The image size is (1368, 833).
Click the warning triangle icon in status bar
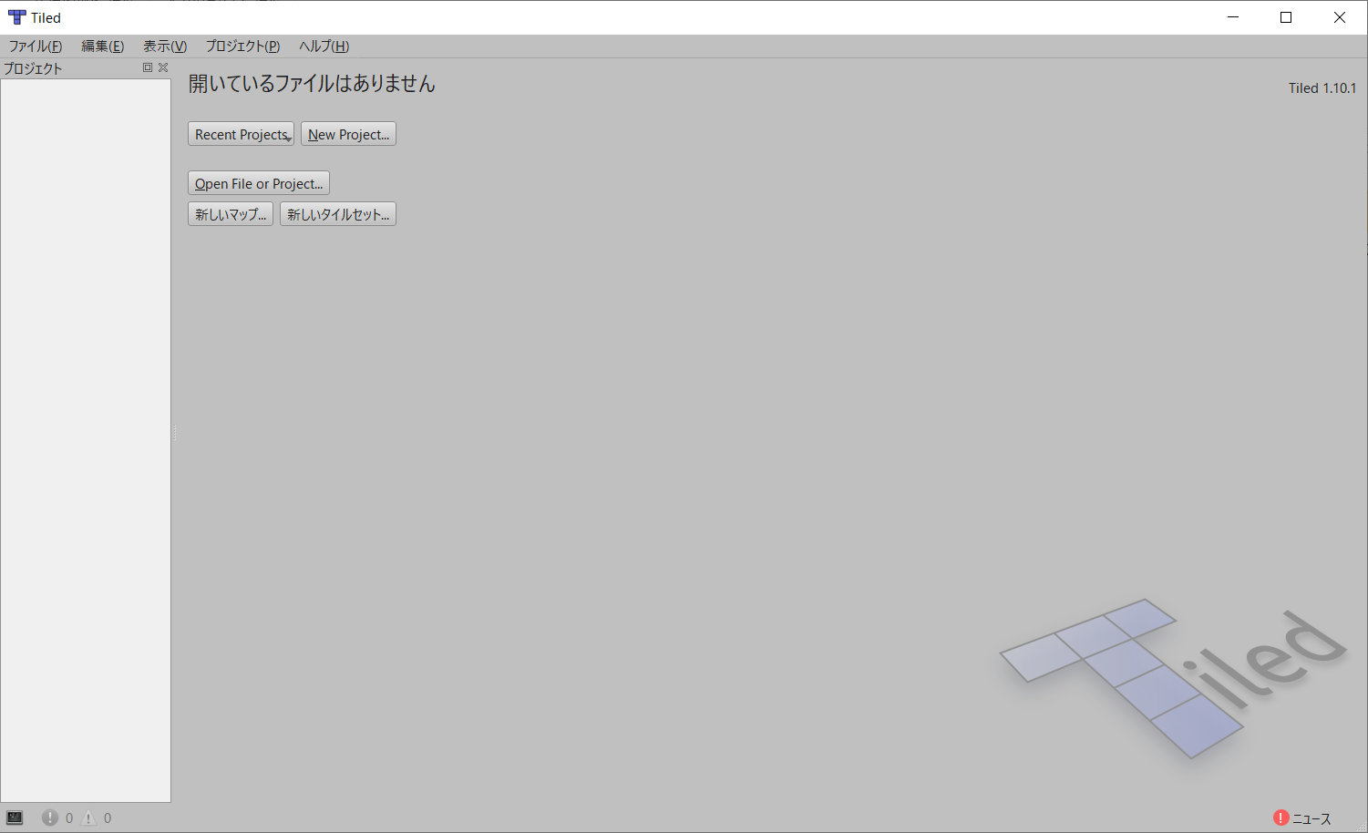click(89, 818)
